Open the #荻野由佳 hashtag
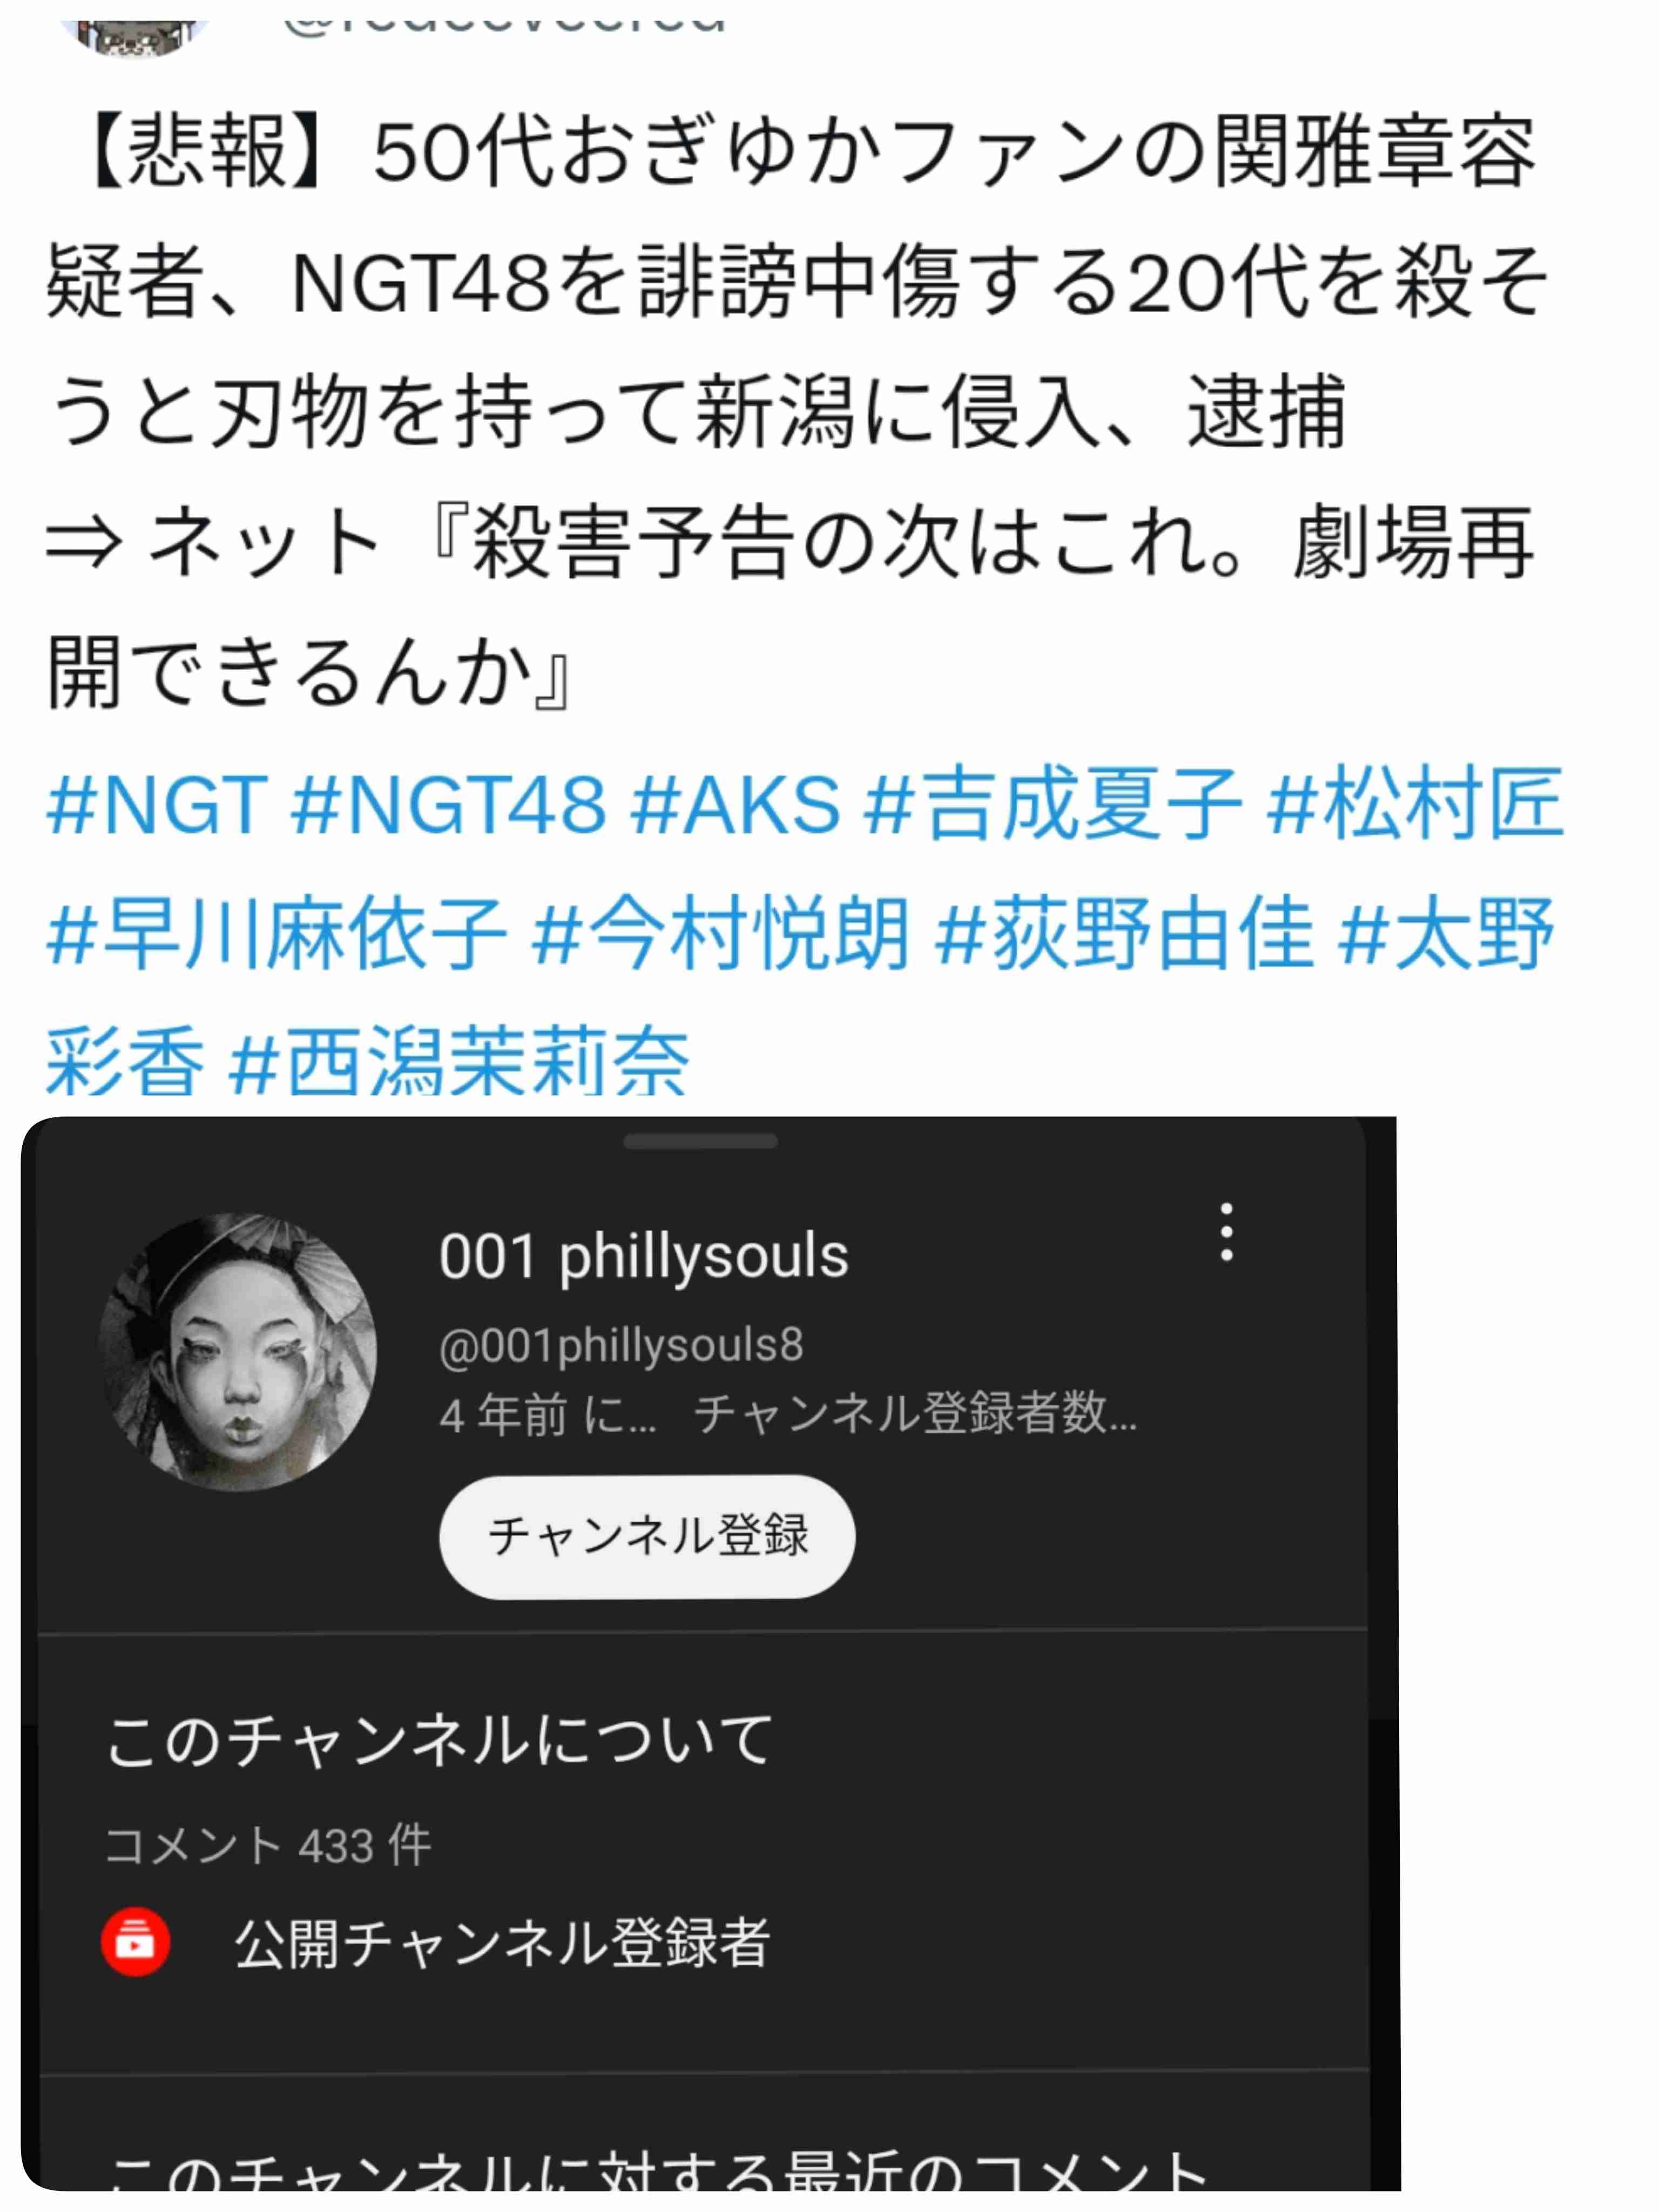The width and height of the screenshot is (1659, 2212). [1125, 933]
